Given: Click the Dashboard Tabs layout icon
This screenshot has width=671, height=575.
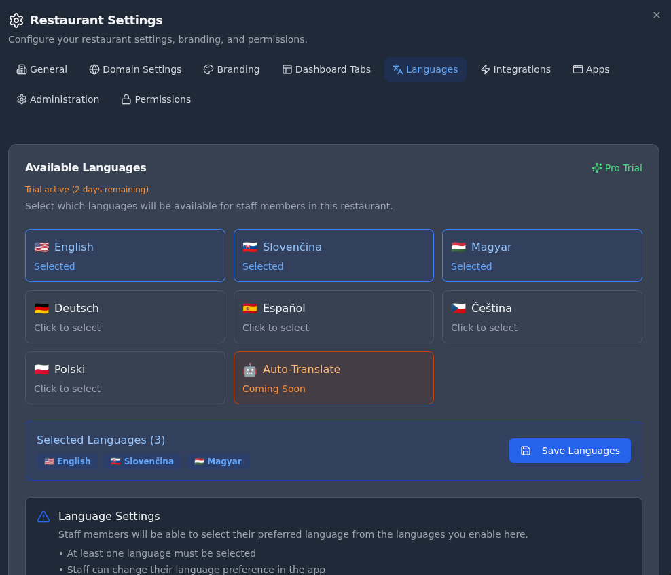Looking at the screenshot, I should tap(287, 69).
